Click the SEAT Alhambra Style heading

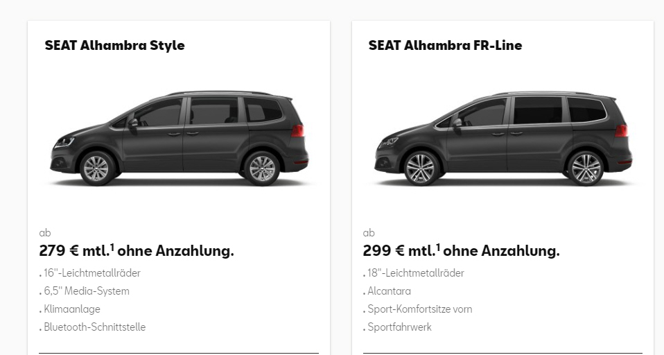point(114,46)
